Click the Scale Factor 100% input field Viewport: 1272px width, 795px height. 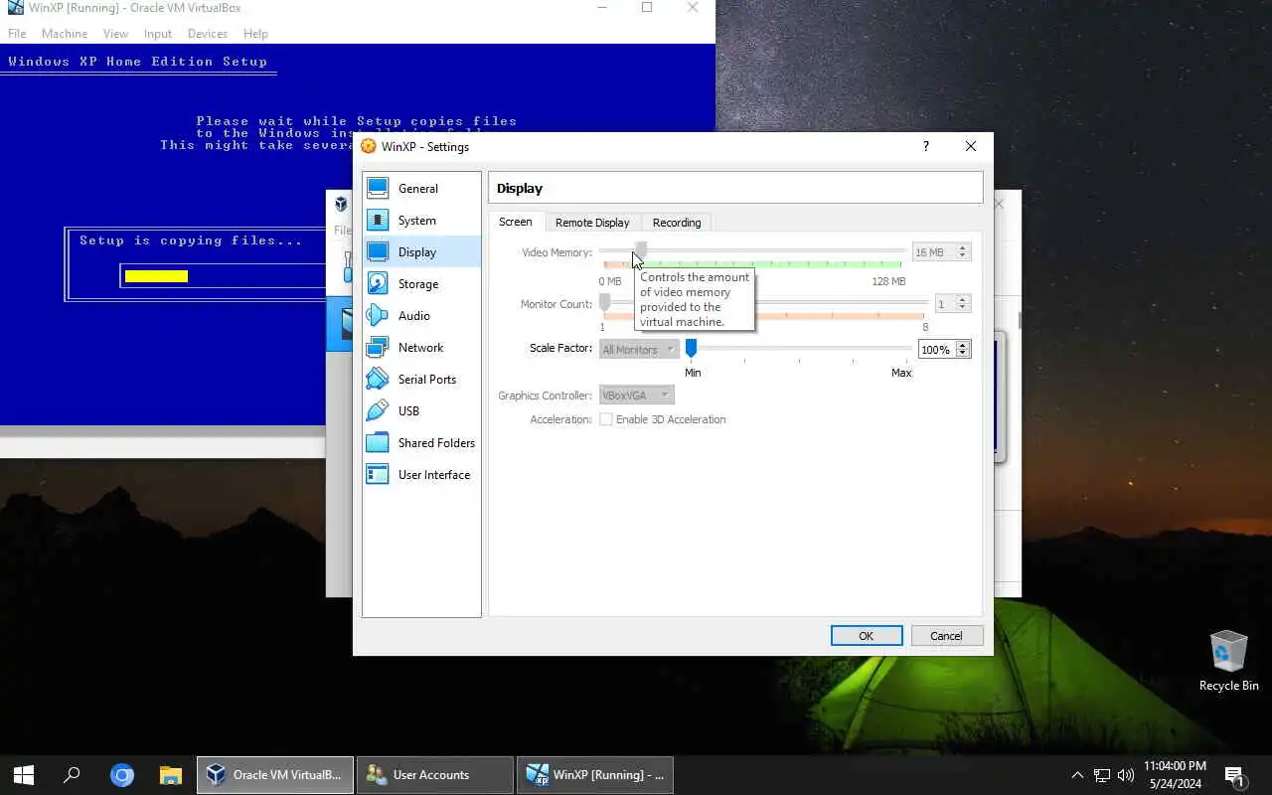coord(936,350)
